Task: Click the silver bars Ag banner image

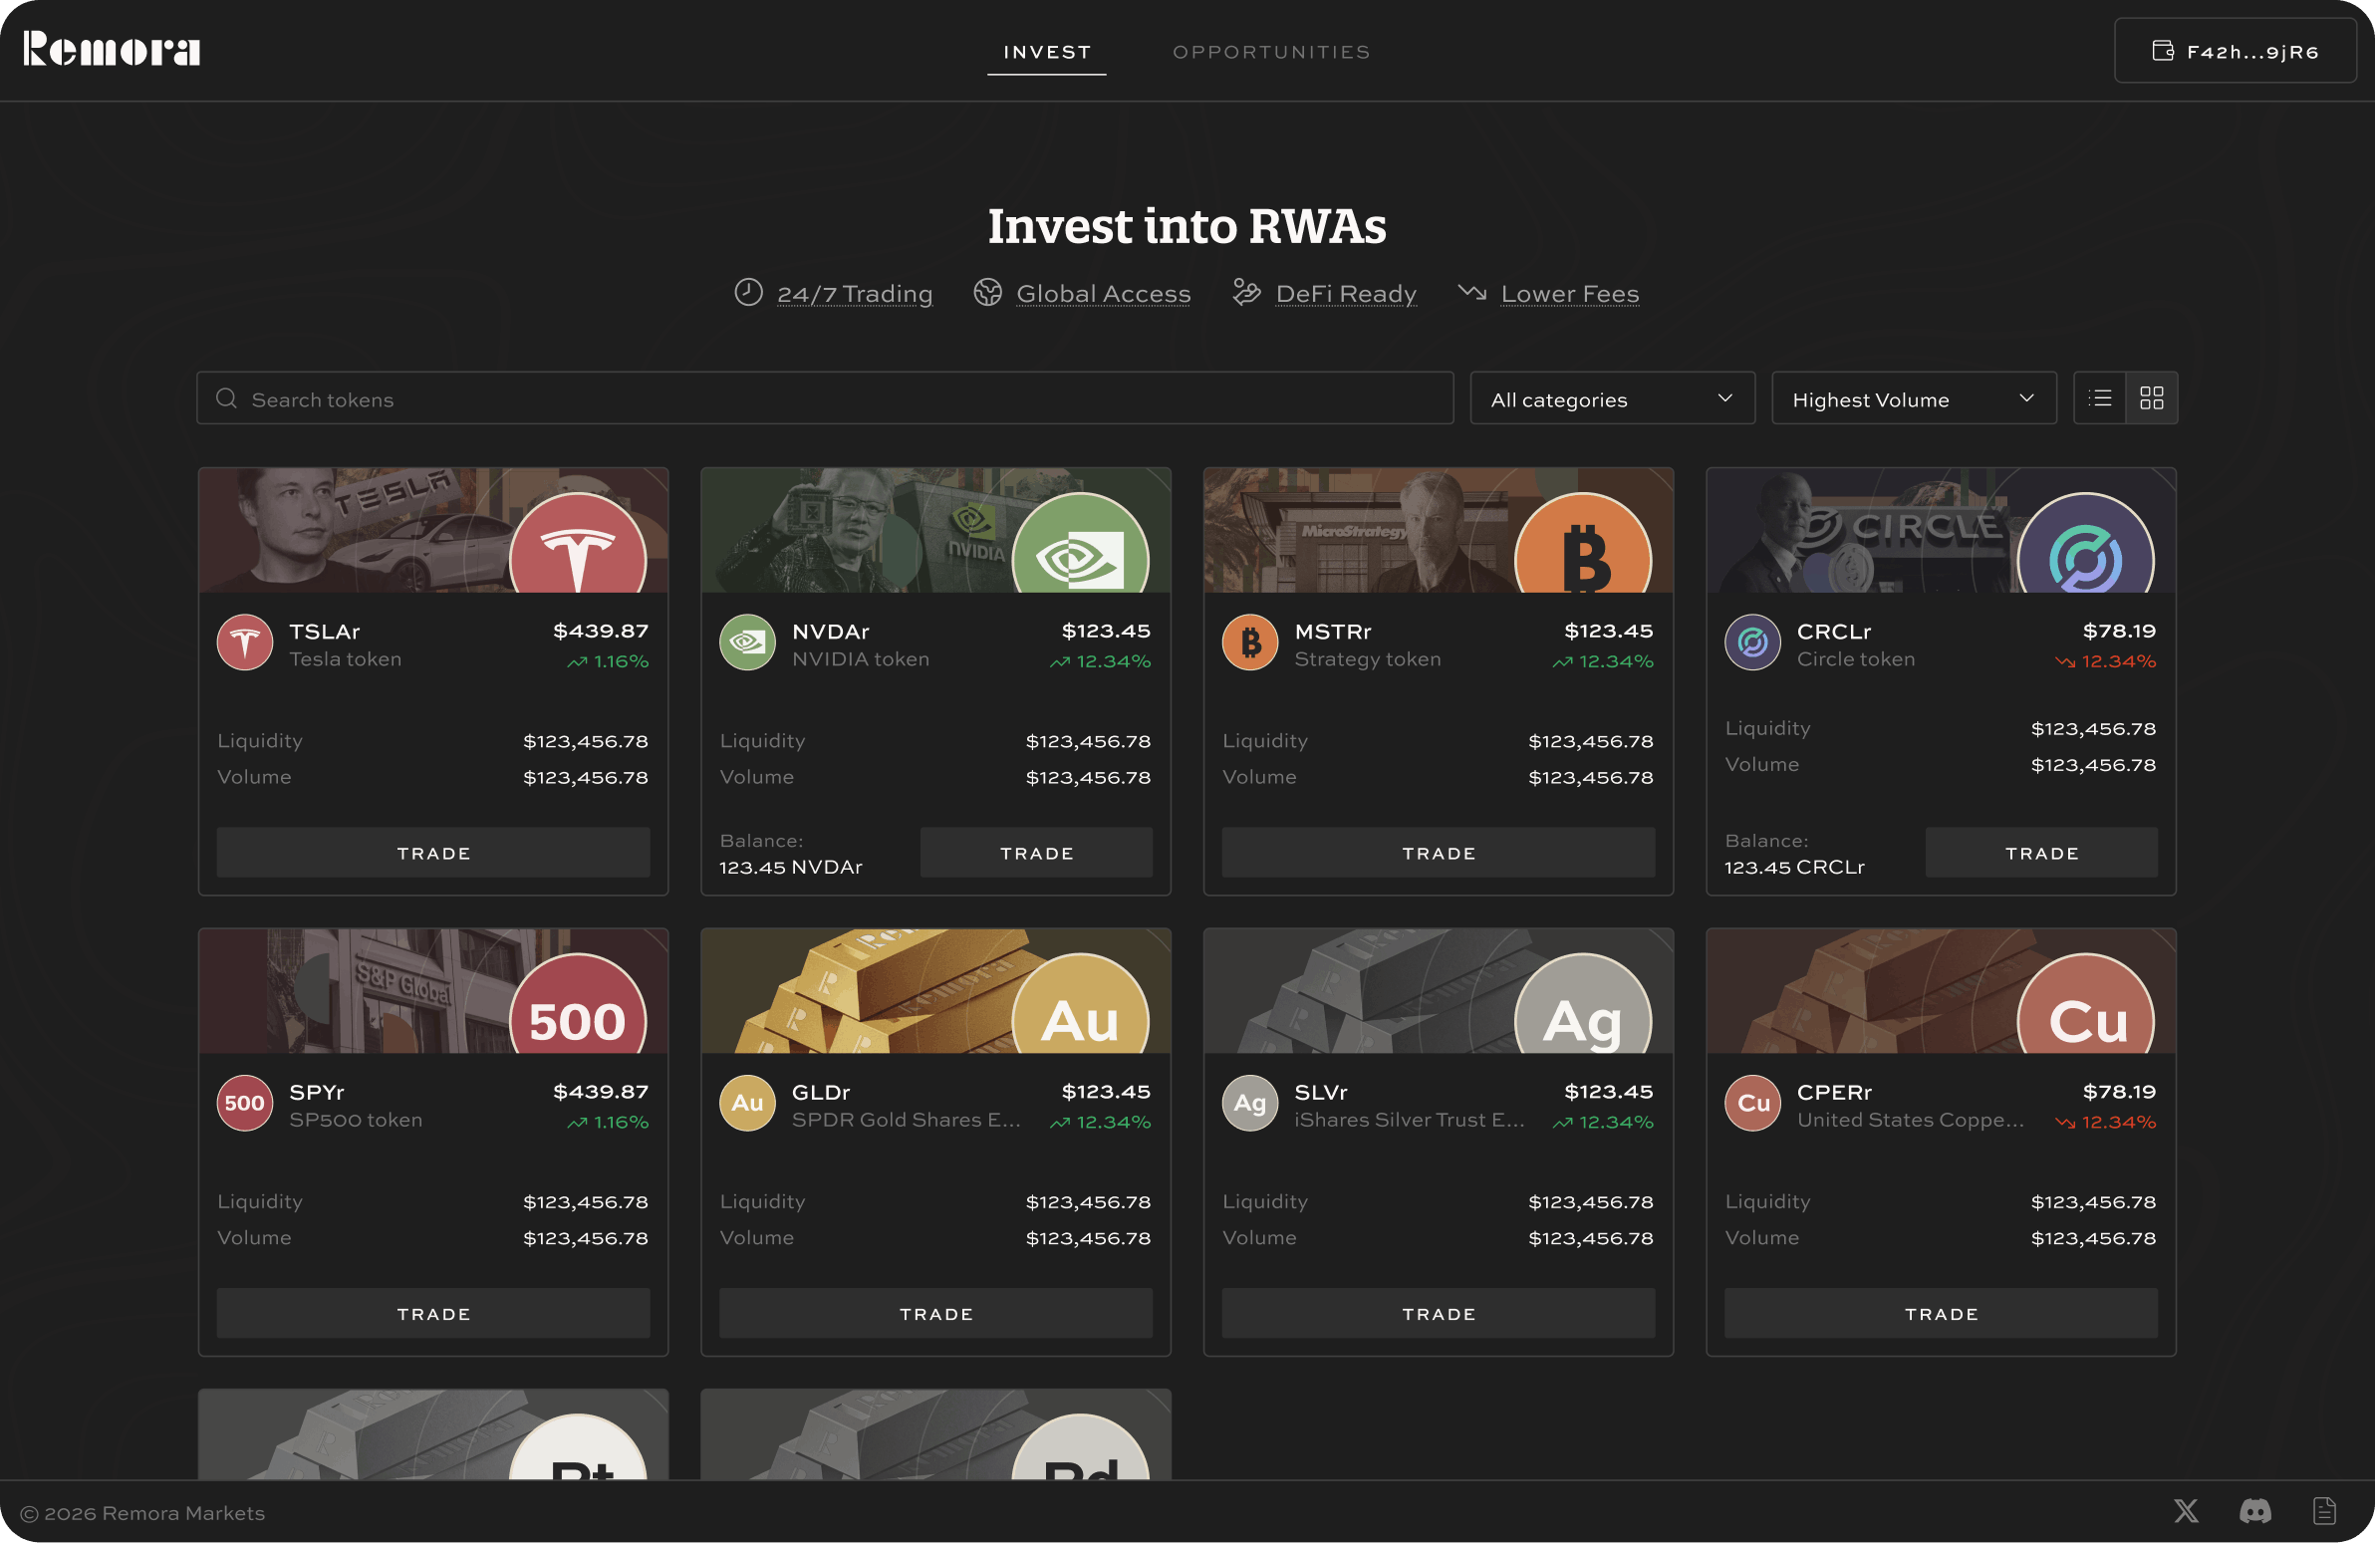Action: (1438, 991)
